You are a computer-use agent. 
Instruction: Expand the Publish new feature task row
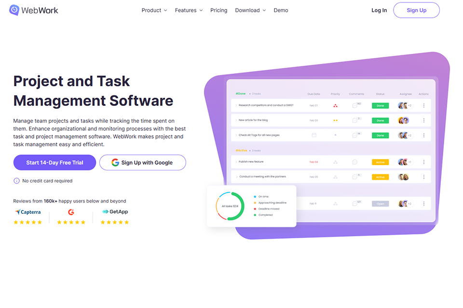click(236, 162)
